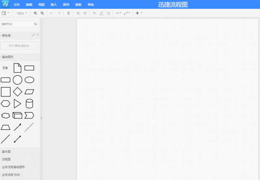Select the single arrow line shape
This screenshot has height=180, width=260.
[x=17, y=127]
